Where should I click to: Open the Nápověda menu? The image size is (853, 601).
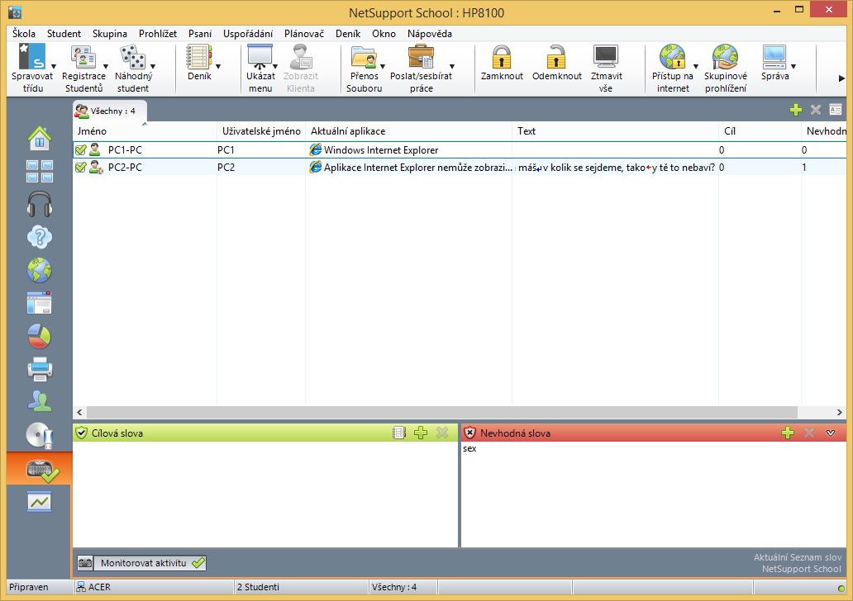coord(430,34)
